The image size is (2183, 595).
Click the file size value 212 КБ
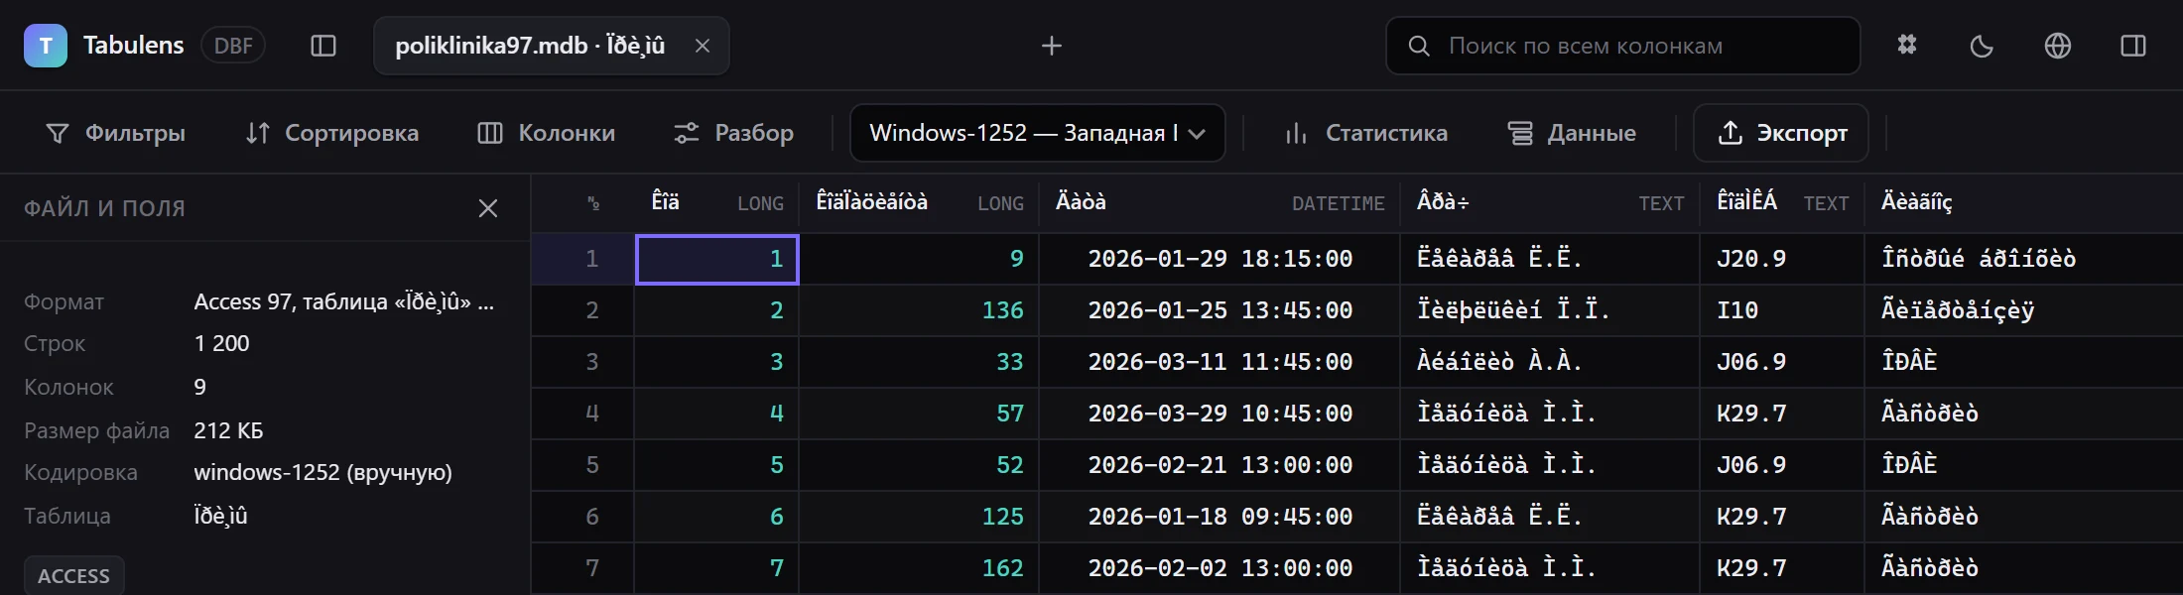[x=228, y=431]
